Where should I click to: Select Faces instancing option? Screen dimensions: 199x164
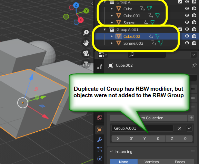(x=180, y=162)
